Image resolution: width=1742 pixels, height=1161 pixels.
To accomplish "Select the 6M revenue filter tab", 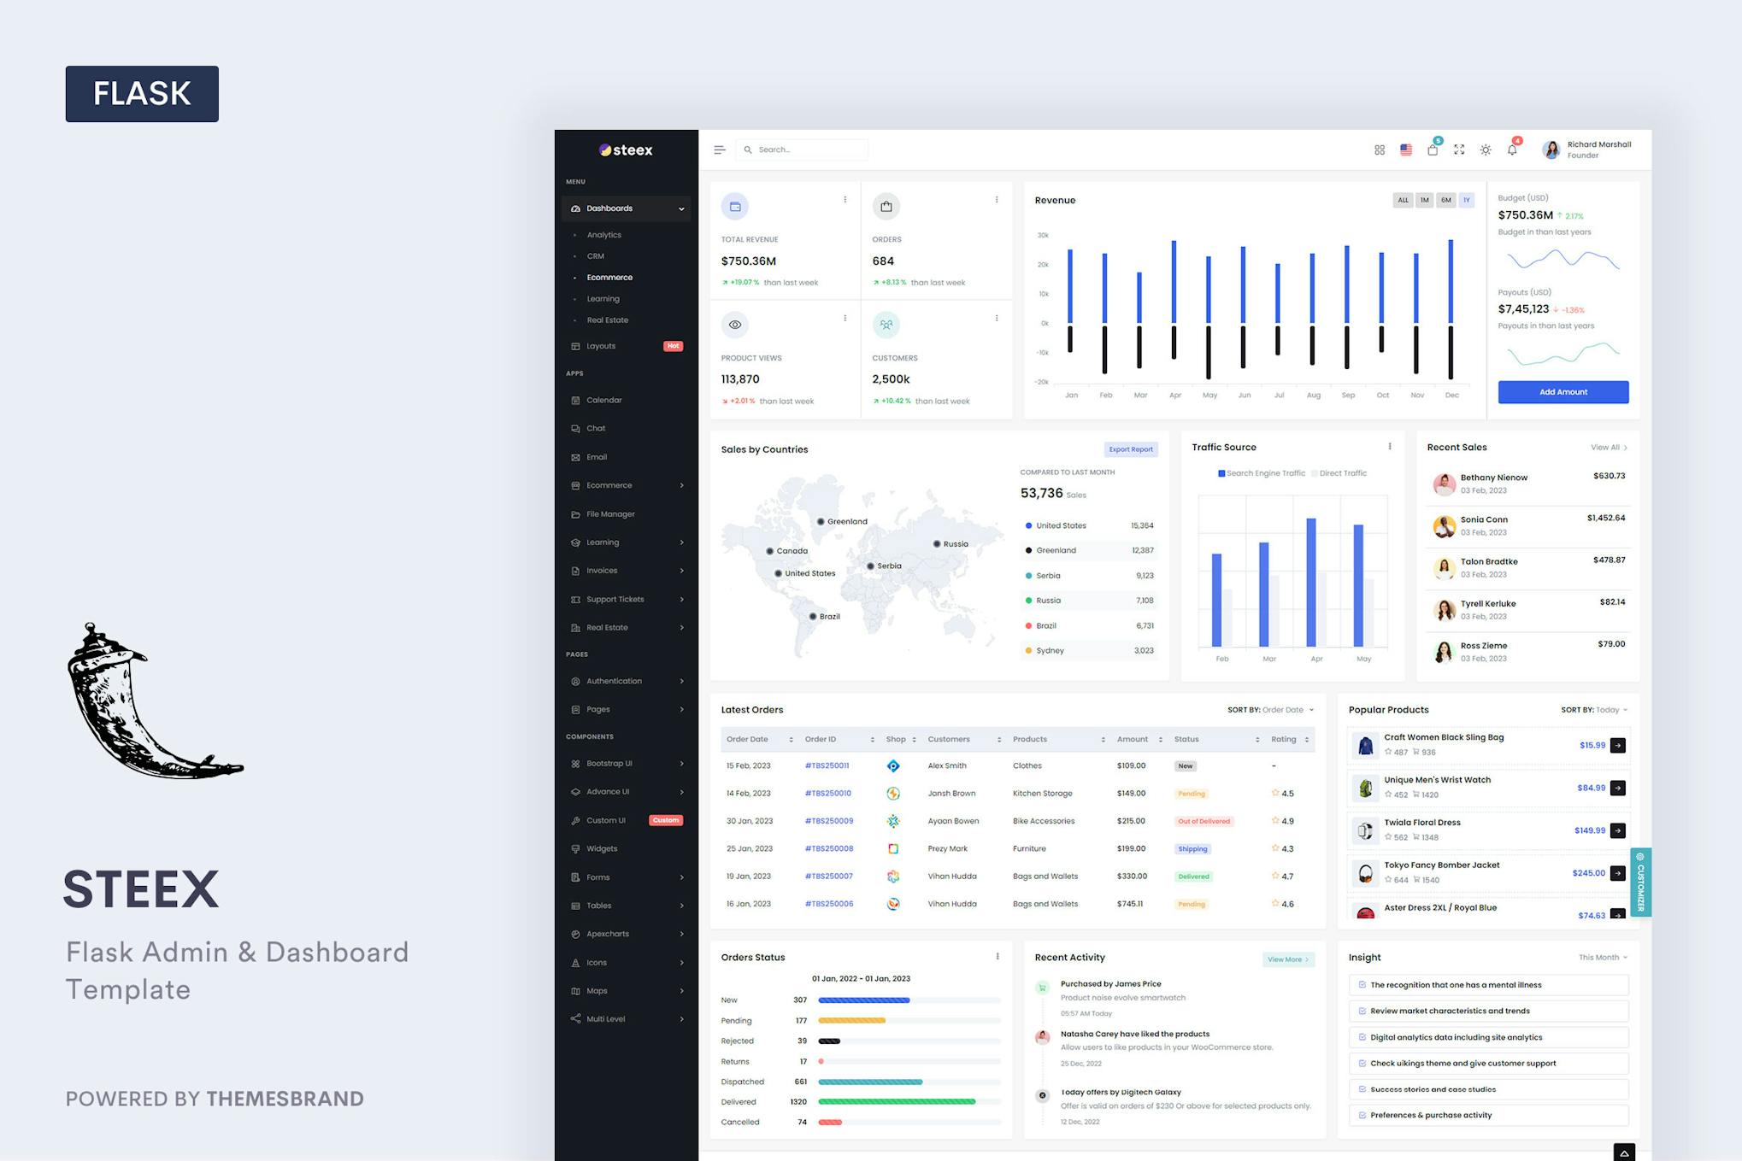I will (1445, 201).
